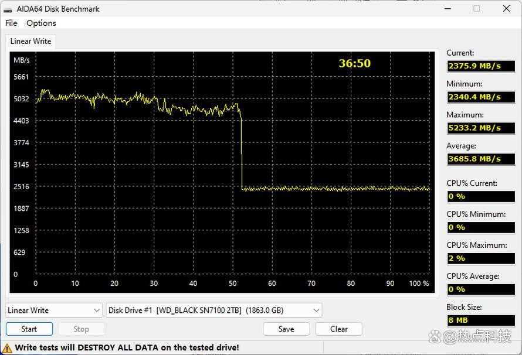The image size is (522, 355).
Task: Open the File menu
Action: [x=11, y=23]
